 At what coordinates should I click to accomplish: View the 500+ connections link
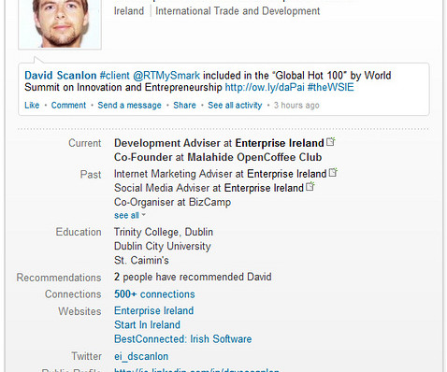[154, 294]
